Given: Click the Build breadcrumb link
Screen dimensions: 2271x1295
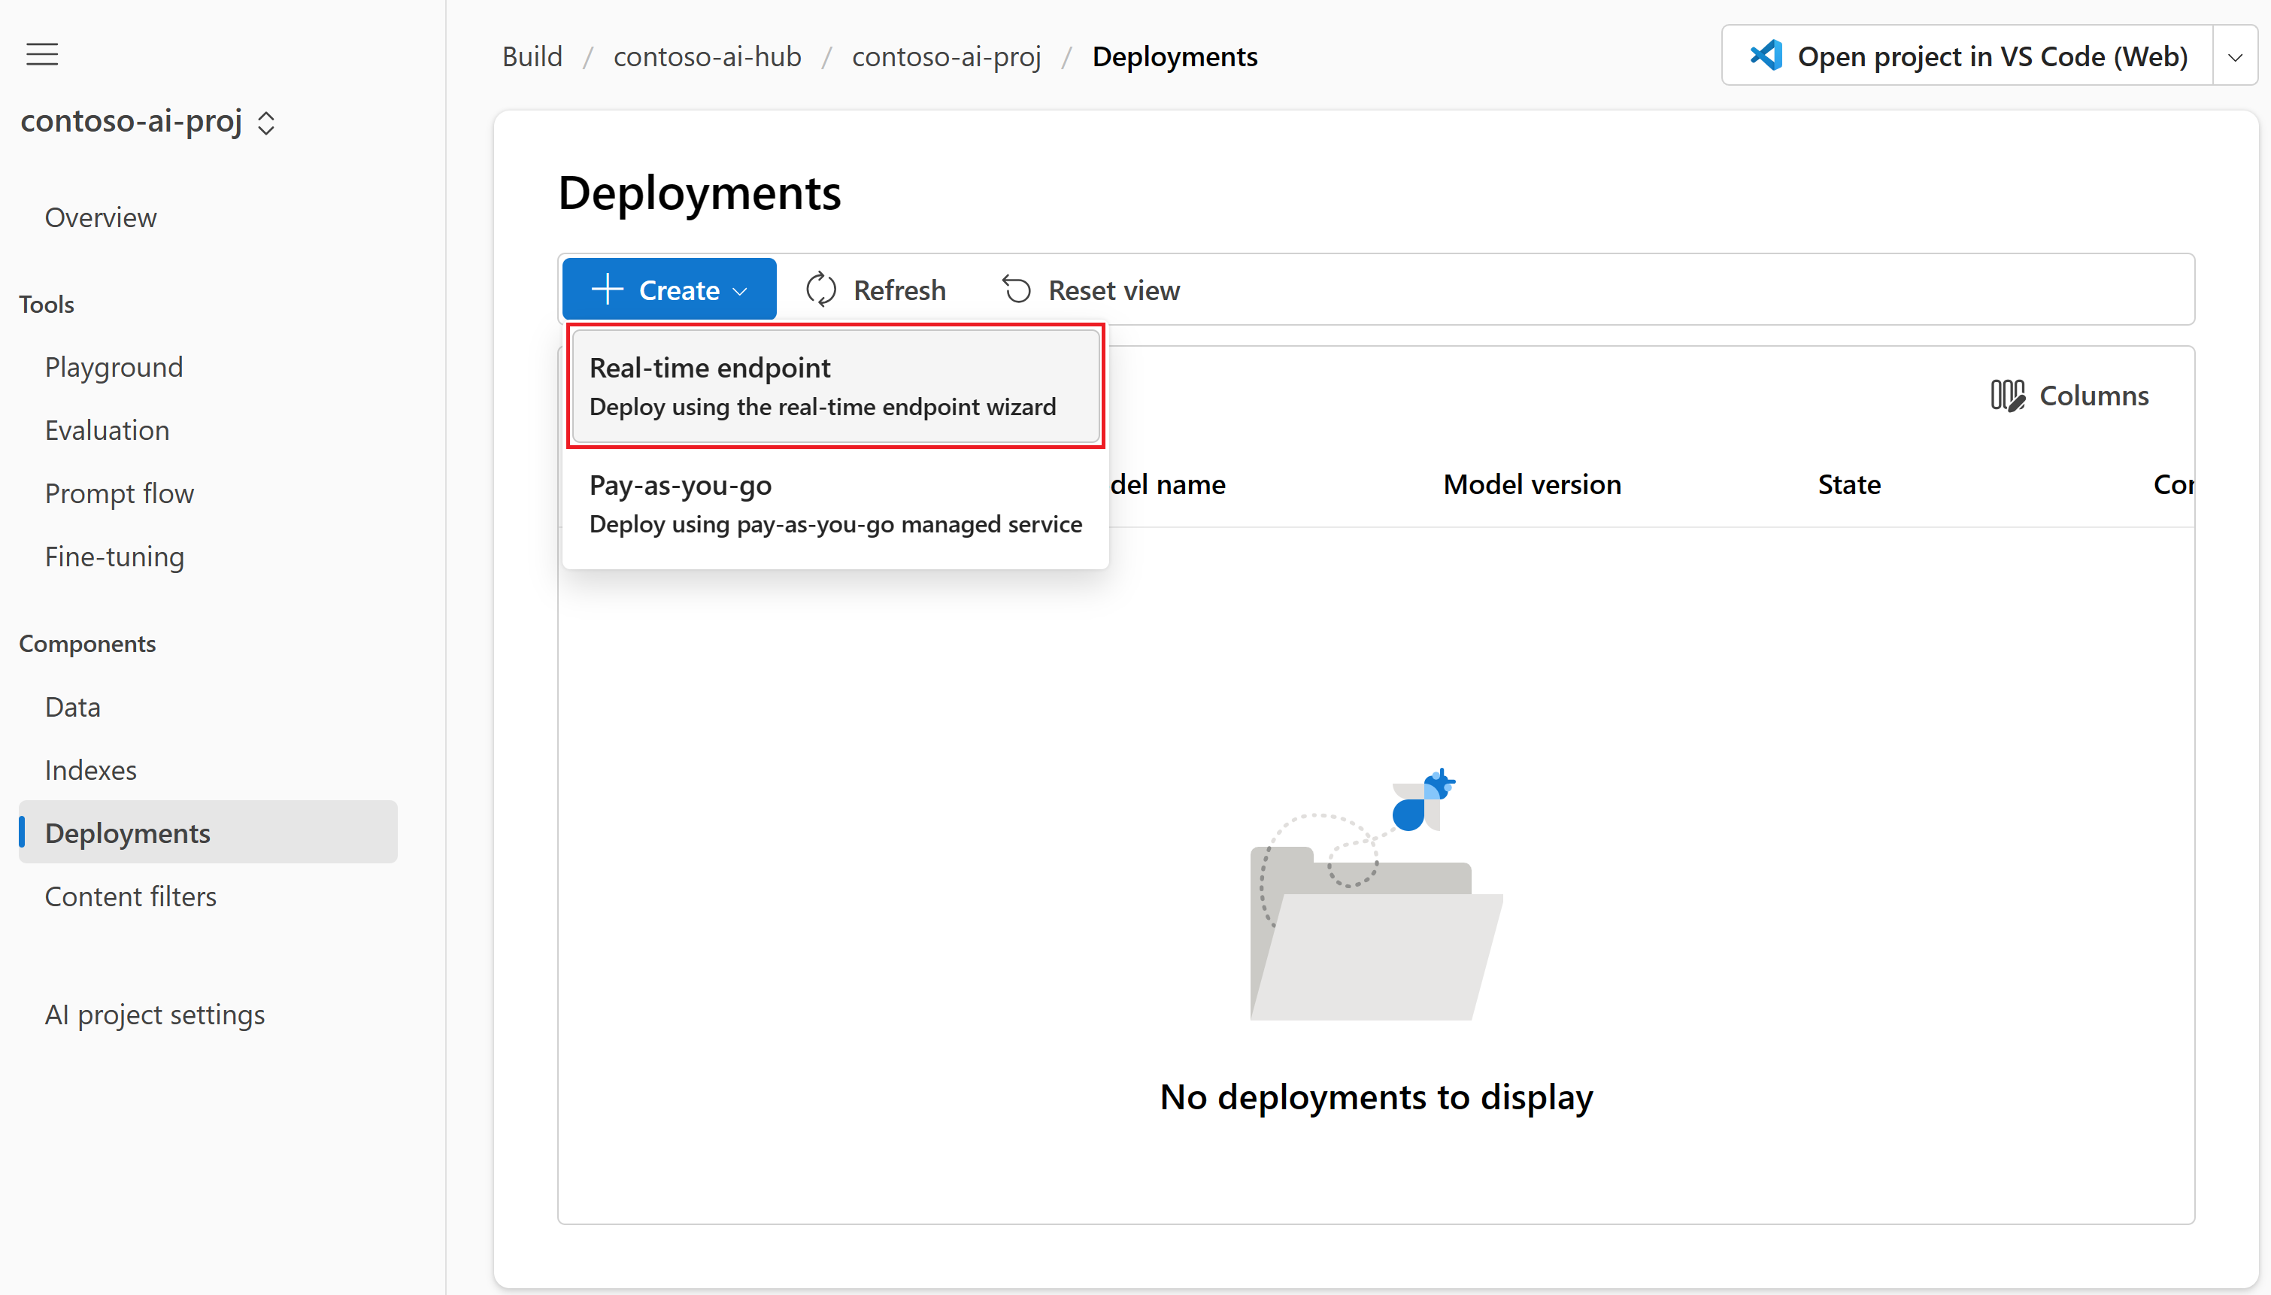Looking at the screenshot, I should 532,56.
